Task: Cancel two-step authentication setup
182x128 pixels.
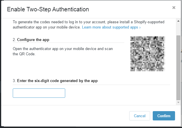Action: pyautogui.click(x=140, y=116)
